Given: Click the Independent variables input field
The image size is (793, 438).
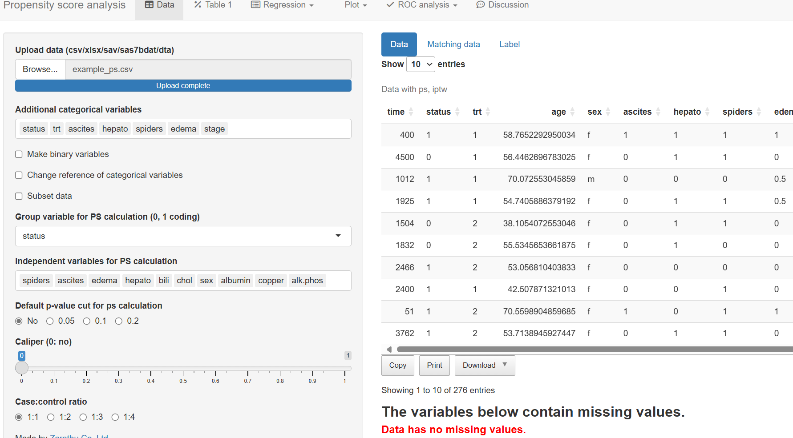Looking at the screenshot, I should pyautogui.click(x=338, y=281).
